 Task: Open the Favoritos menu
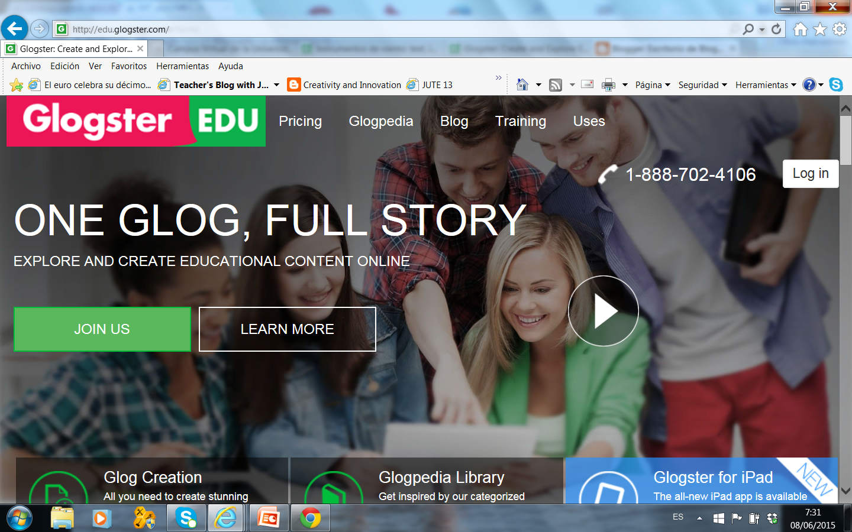click(129, 66)
